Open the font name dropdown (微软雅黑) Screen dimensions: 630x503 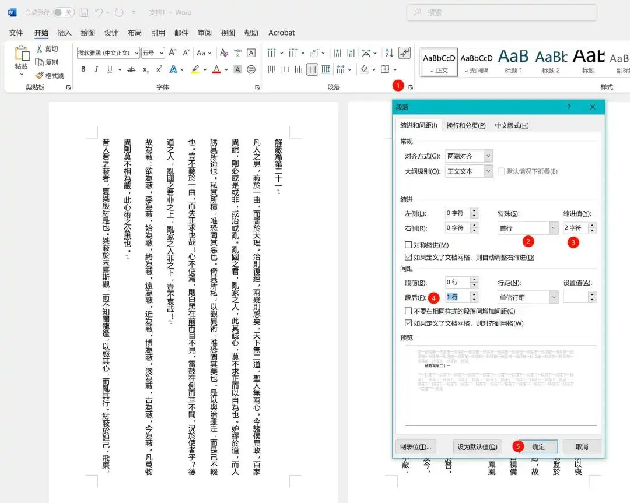click(x=136, y=52)
